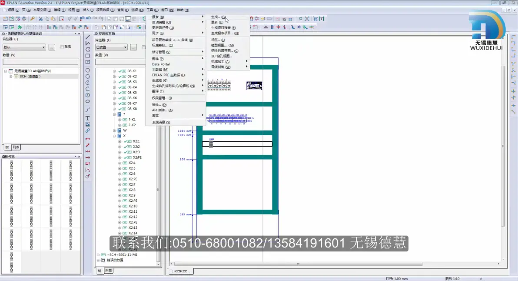Screen dimensions: 518x281
Task: Select the ellipse drawing tool
Action: pyautogui.click(x=87, y=101)
